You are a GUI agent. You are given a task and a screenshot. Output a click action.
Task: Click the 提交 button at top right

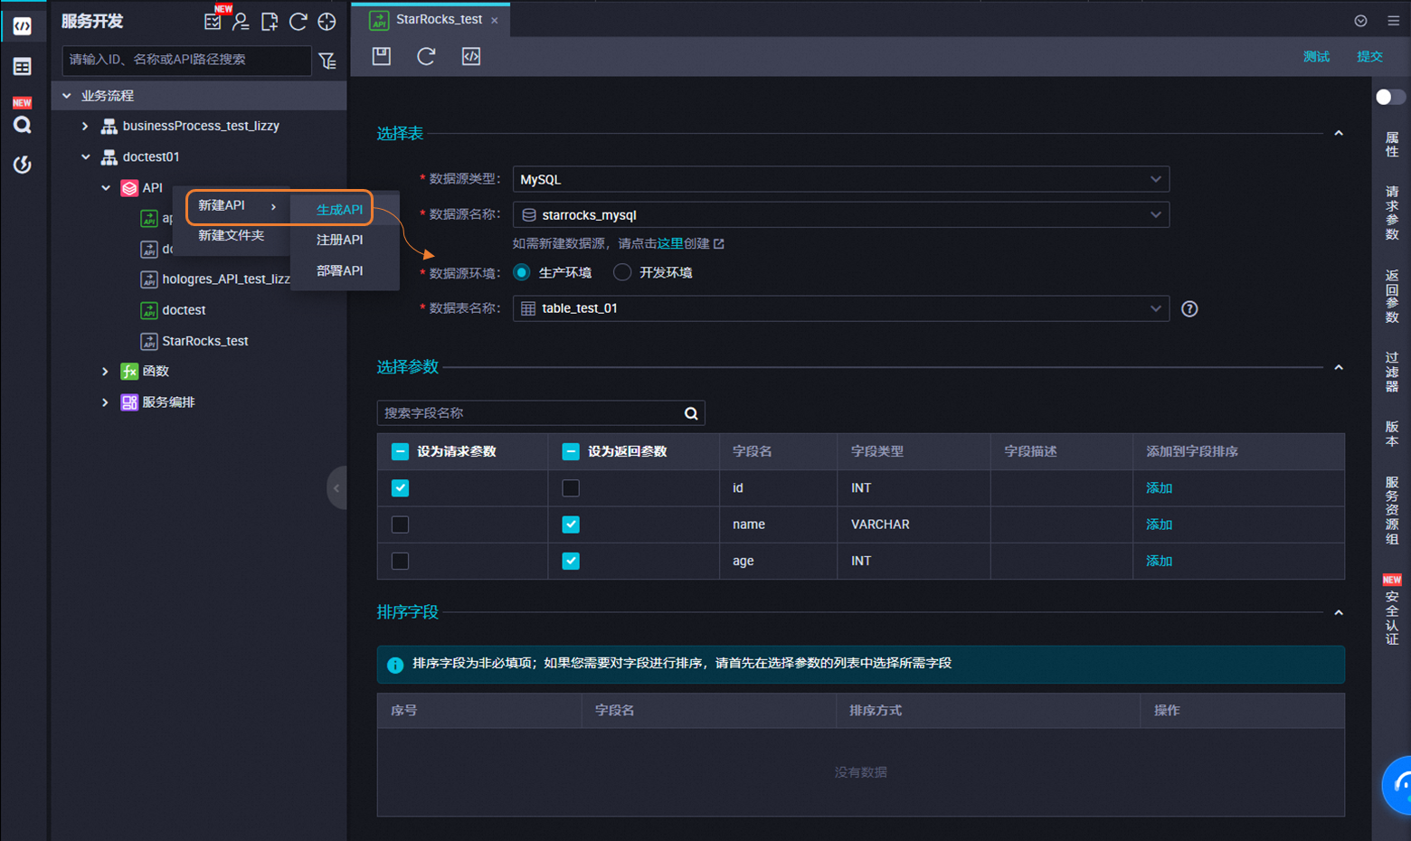[1369, 56]
